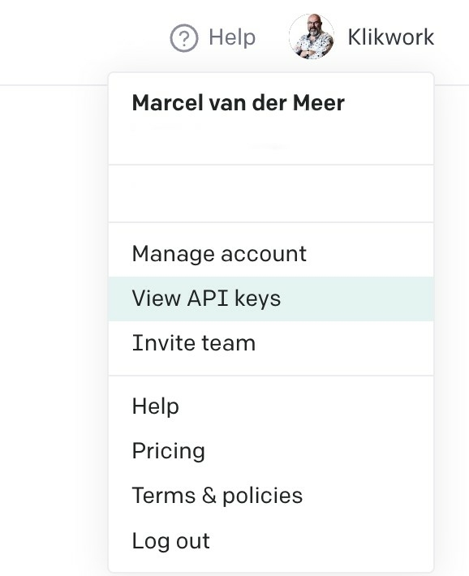This screenshot has width=469, height=576.
Task: Click the question mark Help icon
Action: [x=183, y=37]
